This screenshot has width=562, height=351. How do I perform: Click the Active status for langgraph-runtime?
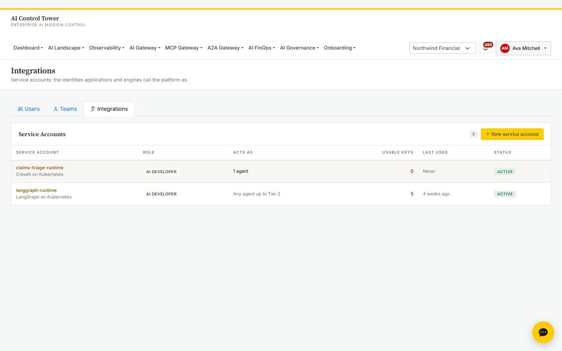(x=505, y=194)
